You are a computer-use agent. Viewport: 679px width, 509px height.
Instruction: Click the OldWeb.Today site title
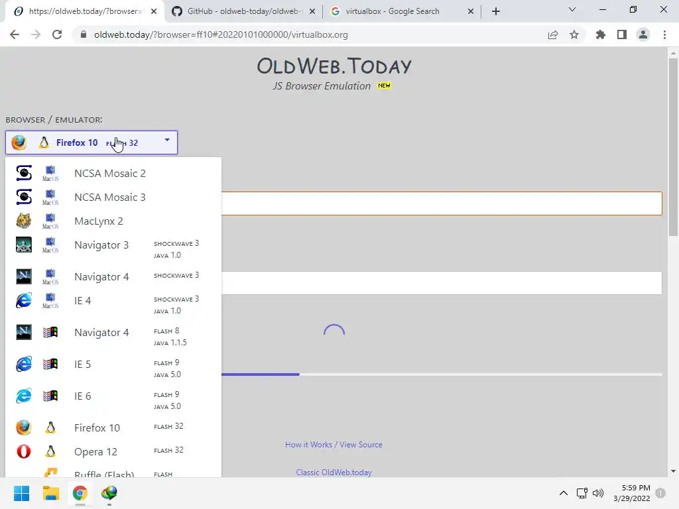click(334, 66)
